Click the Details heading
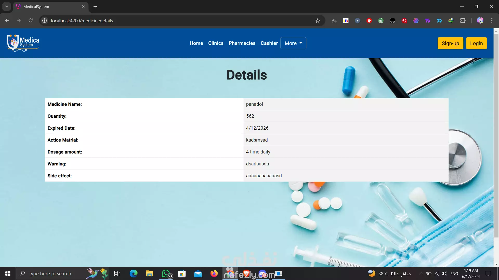Viewport: 499px width, 280px height. (247, 75)
